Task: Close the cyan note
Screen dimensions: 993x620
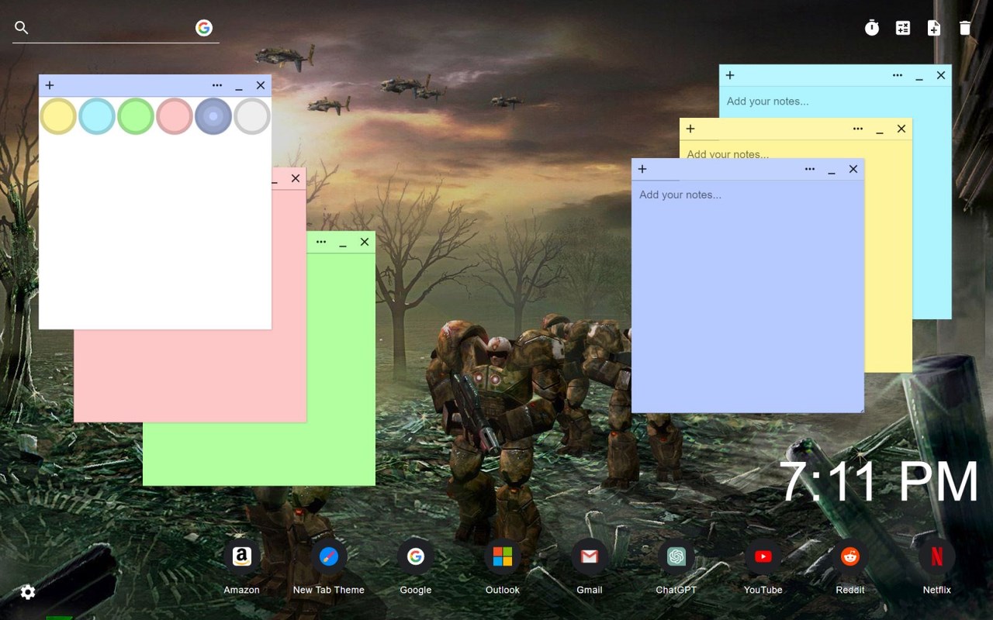Action: [x=941, y=75]
